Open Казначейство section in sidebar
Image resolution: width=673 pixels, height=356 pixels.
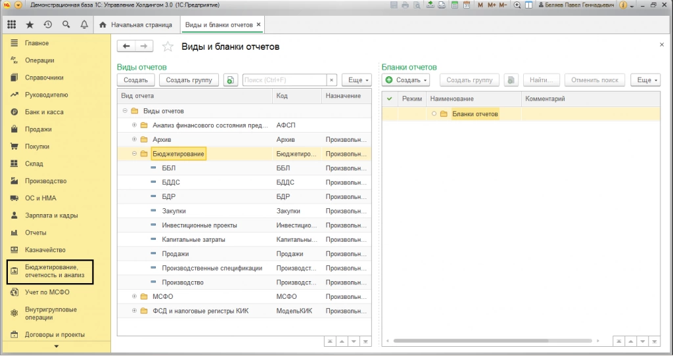pyautogui.click(x=45, y=250)
